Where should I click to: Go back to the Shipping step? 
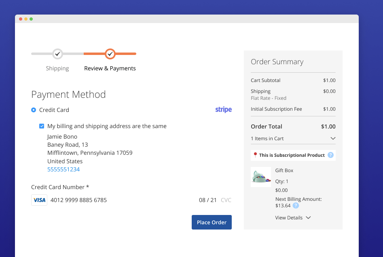tap(57, 68)
